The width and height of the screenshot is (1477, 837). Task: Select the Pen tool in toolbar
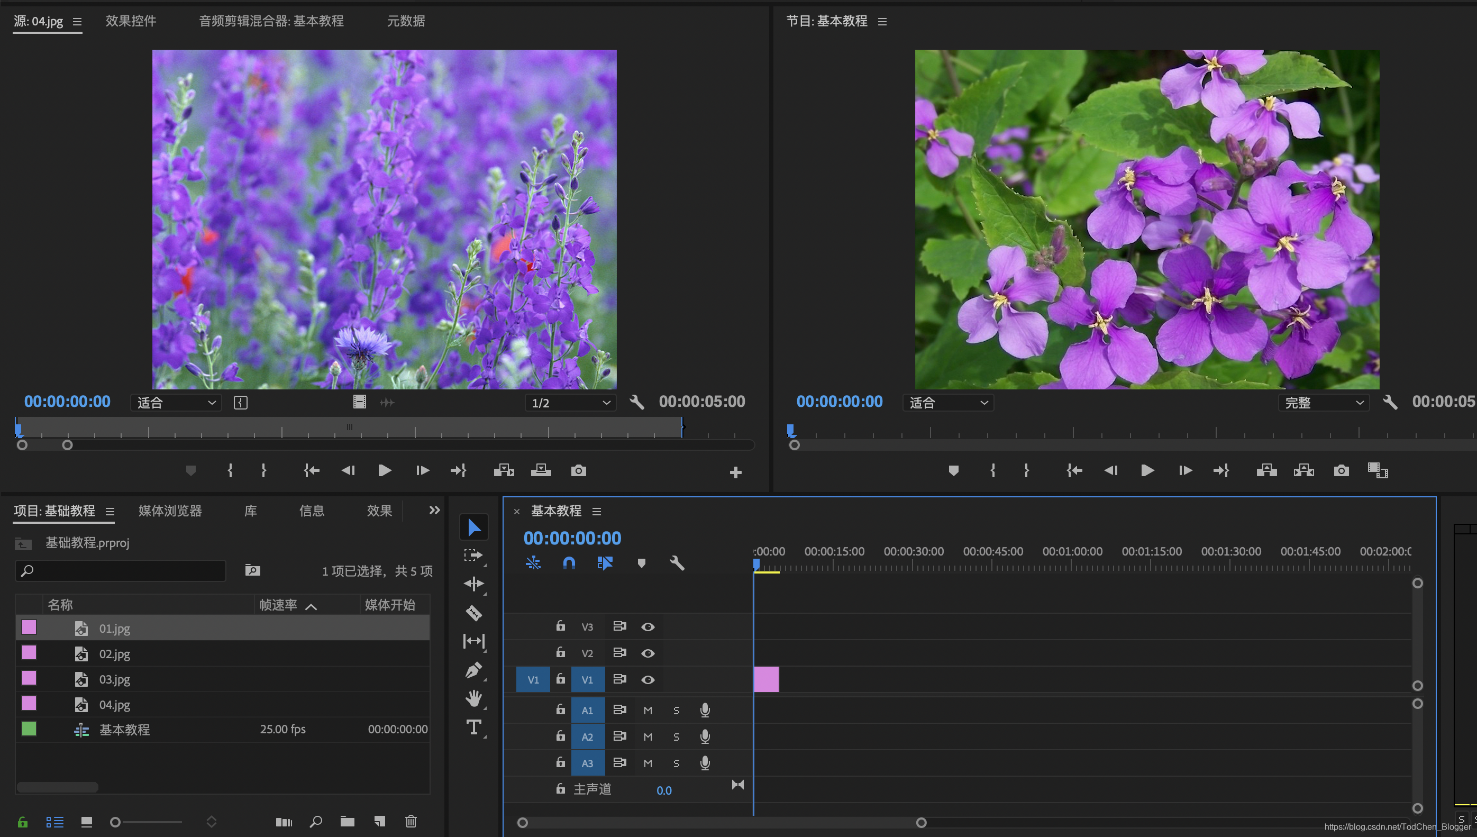473,670
